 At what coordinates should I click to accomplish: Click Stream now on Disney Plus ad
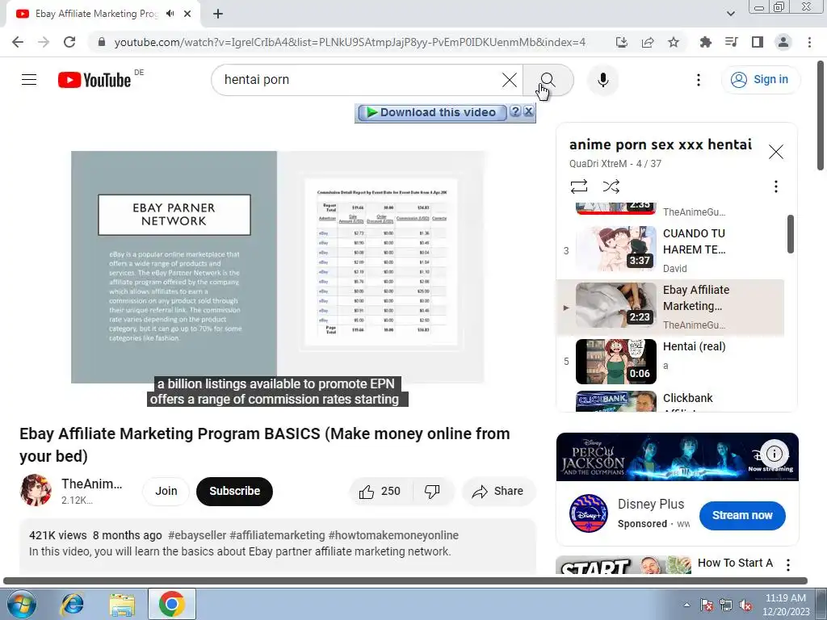[742, 516]
